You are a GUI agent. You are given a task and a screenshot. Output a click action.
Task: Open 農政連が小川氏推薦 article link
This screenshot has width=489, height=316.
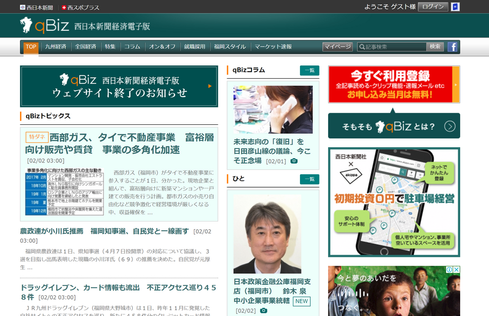coord(104,231)
